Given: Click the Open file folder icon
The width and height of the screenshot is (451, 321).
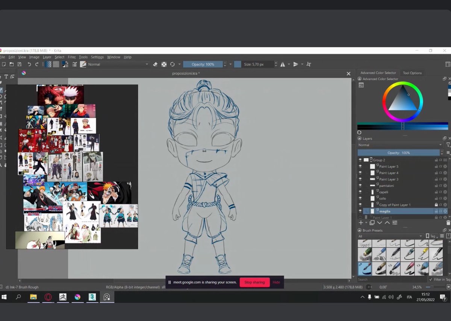Looking at the screenshot, I should click(12, 64).
